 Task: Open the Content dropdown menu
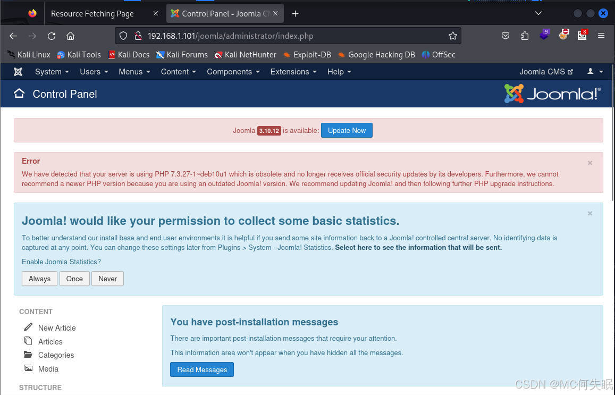point(178,72)
